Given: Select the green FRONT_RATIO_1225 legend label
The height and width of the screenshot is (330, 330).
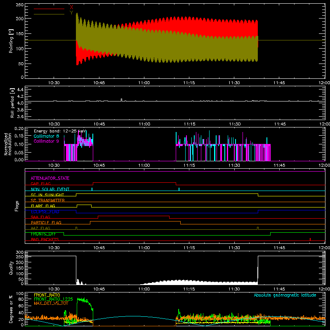Looking at the screenshot, I should pyautogui.click(x=54, y=299).
